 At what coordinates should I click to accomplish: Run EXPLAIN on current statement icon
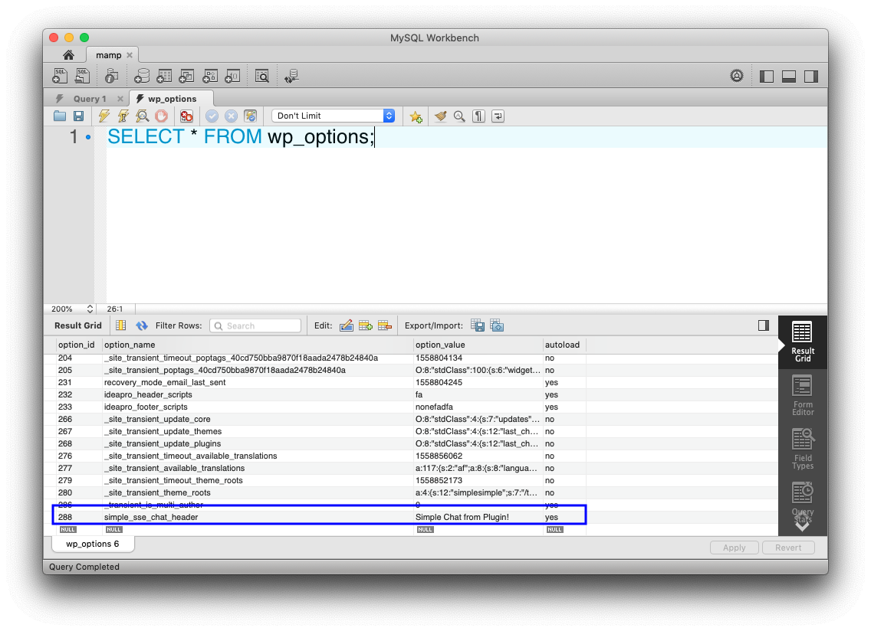click(142, 116)
